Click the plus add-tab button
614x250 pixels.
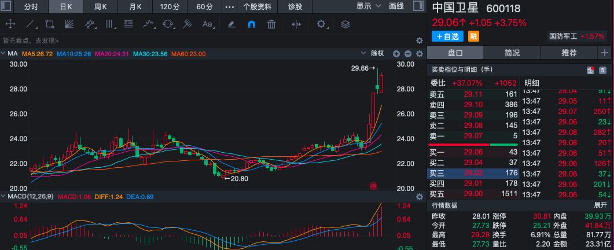(x=604, y=53)
